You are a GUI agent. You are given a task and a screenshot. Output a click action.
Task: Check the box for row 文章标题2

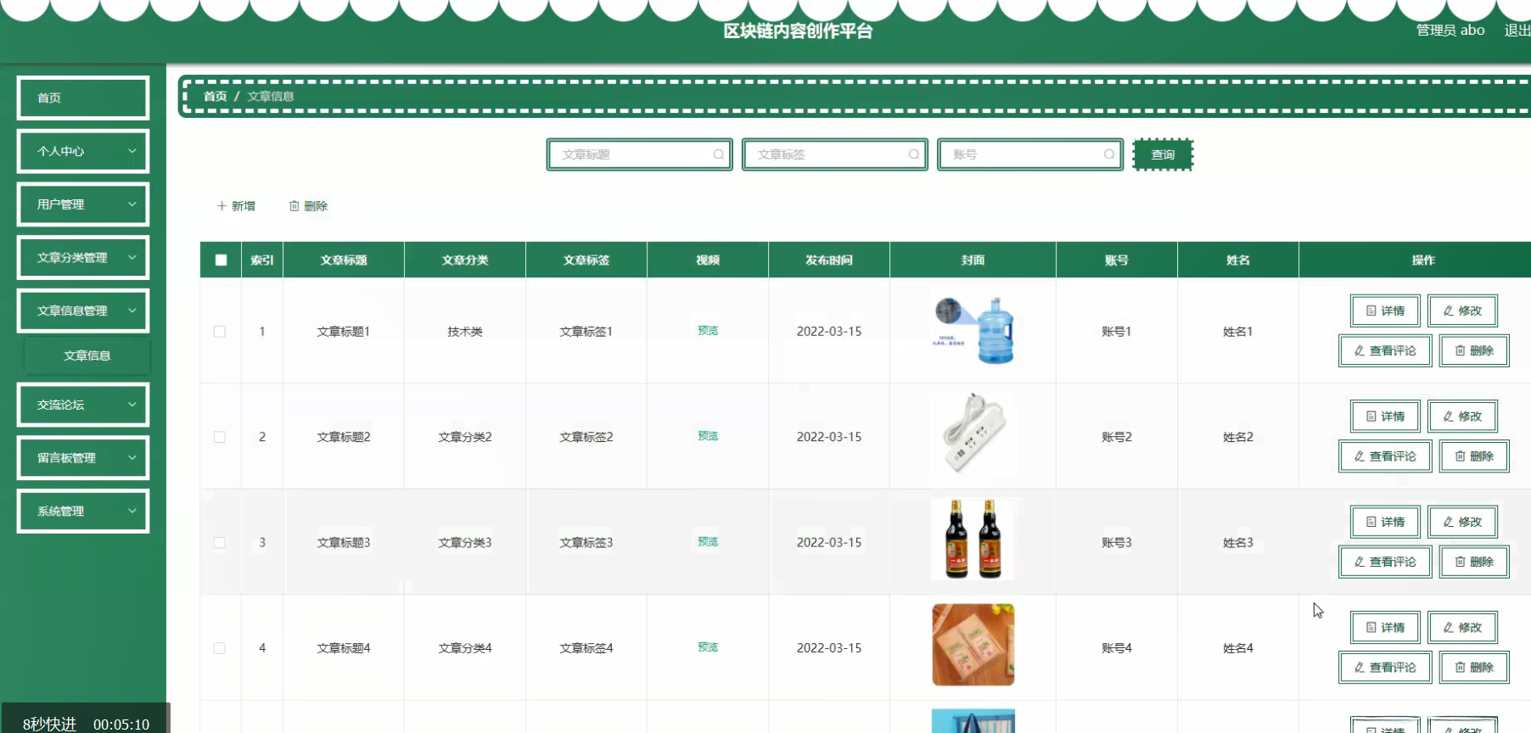click(x=220, y=437)
